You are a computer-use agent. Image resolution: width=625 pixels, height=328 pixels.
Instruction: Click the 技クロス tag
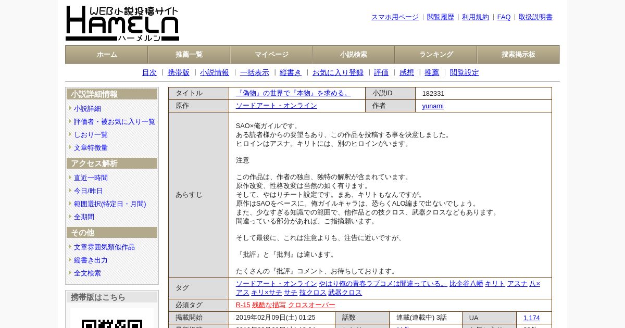(312, 293)
